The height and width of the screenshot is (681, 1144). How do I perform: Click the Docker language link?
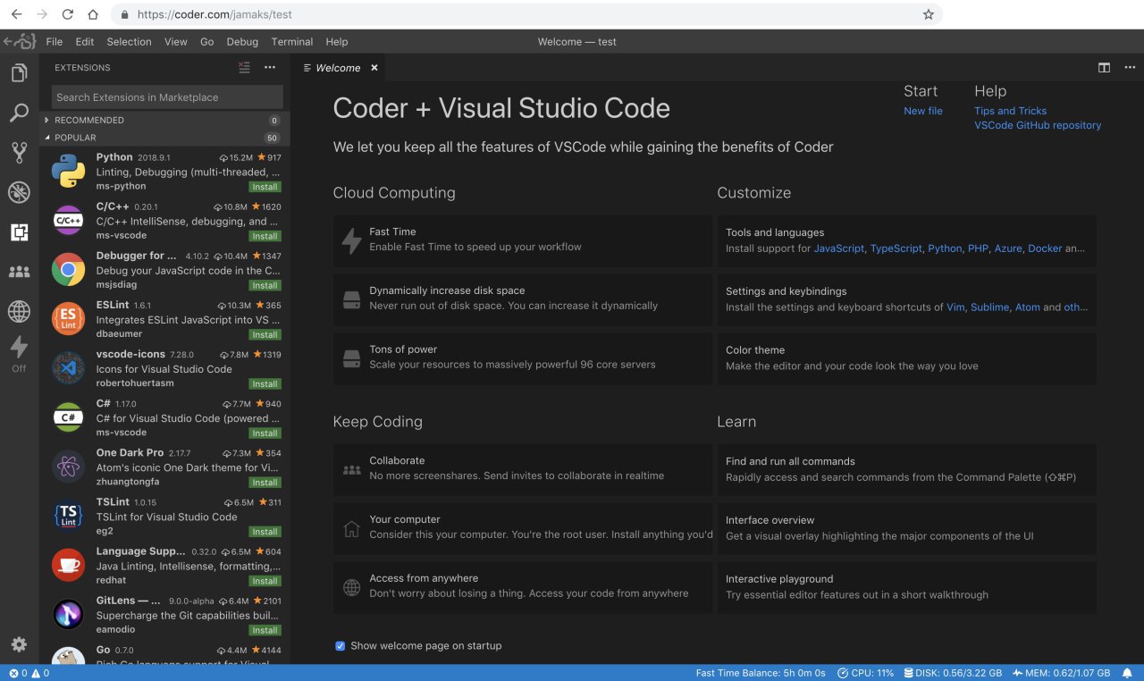pos(1045,248)
